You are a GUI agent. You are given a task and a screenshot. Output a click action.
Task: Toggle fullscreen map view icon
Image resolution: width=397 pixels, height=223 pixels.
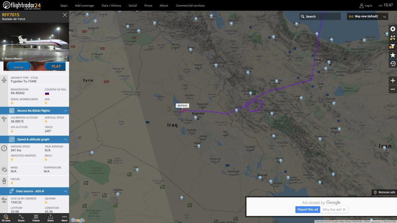(x=393, y=38)
